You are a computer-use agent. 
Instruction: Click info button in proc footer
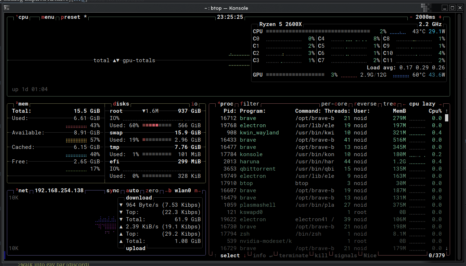pyautogui.click(x=259, y=256)
